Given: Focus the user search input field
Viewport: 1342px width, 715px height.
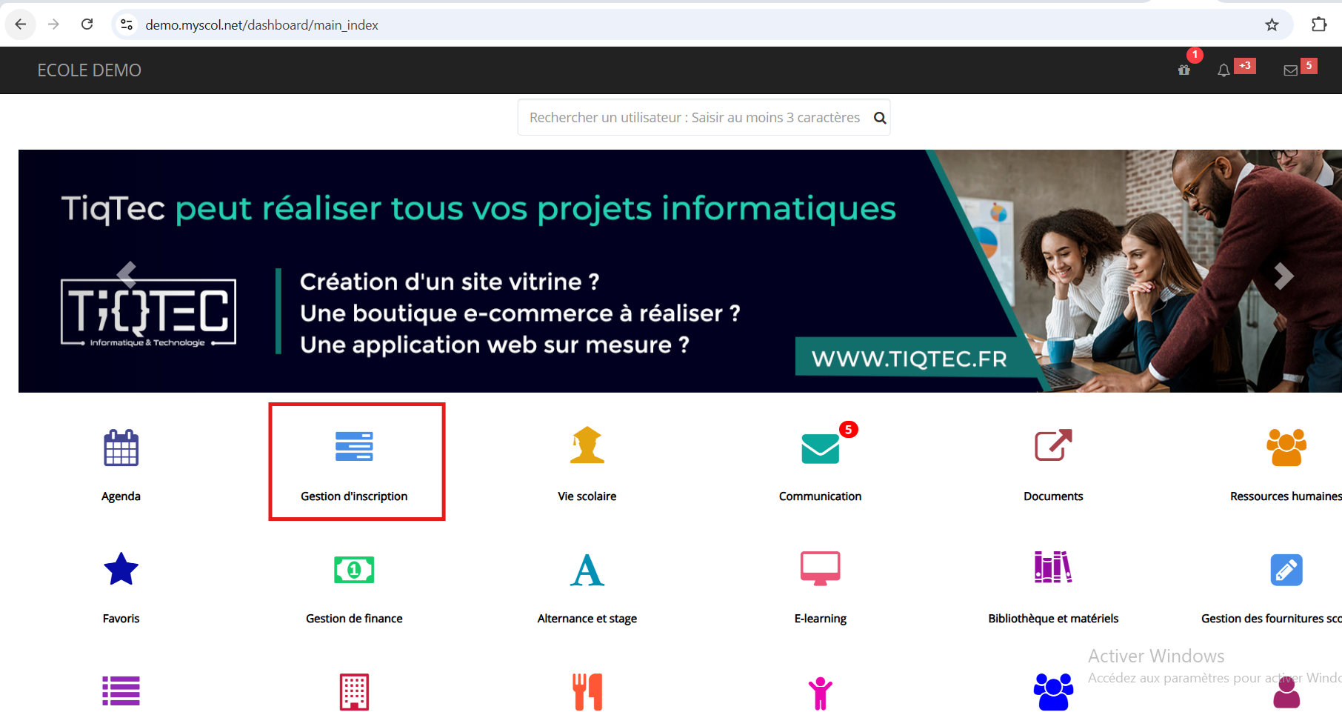Looking at the screenshot, I should 694,118.
